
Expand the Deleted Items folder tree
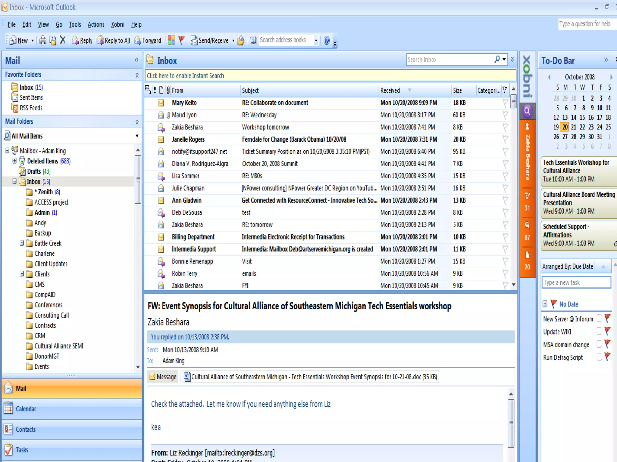(x=14, y=161)
